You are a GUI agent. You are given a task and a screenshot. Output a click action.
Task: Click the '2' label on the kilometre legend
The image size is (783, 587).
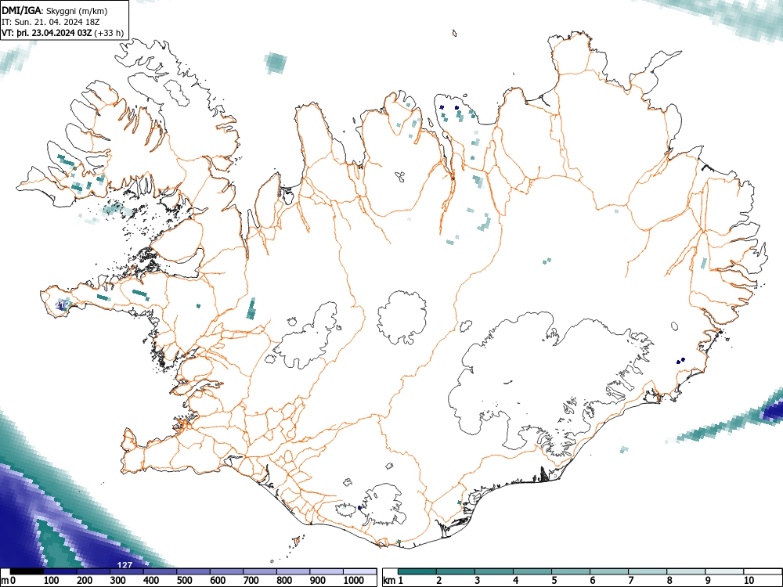439,581
